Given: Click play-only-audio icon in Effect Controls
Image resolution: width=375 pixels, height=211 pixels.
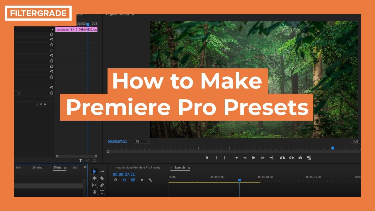Looking at the screenshot, I should click(x=87, y=160).
